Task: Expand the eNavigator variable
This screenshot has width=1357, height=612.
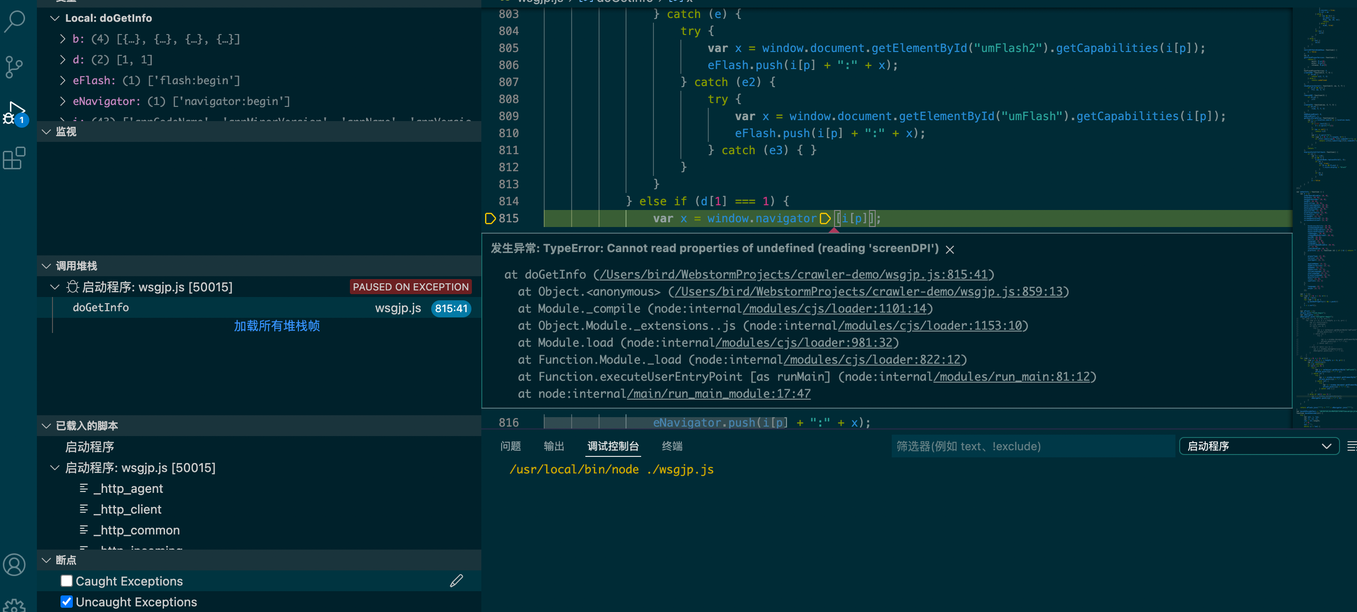Action: pyautogui.click(x=63, y=101)
